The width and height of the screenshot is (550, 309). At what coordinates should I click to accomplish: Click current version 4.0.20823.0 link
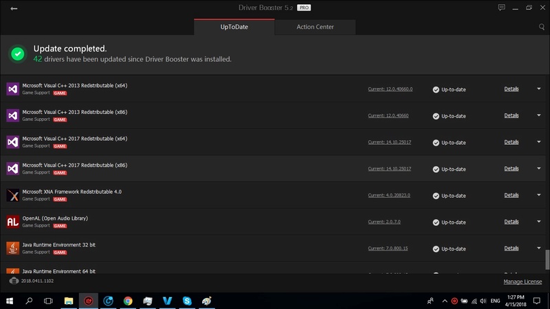[x=389, y=195]
